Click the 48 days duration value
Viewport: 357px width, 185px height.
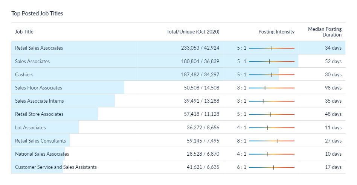click(x=333, y=114)
